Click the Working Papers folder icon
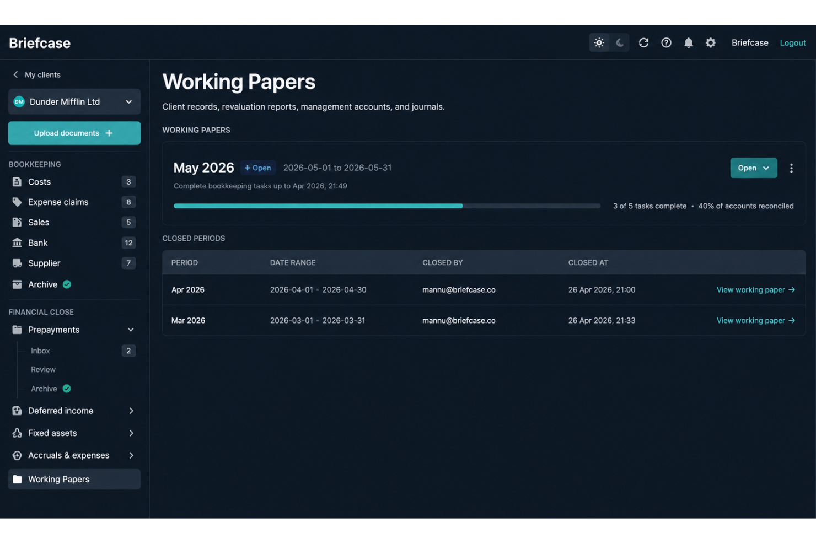This screenshot has width=816, height=544. [x=17, y=480]
